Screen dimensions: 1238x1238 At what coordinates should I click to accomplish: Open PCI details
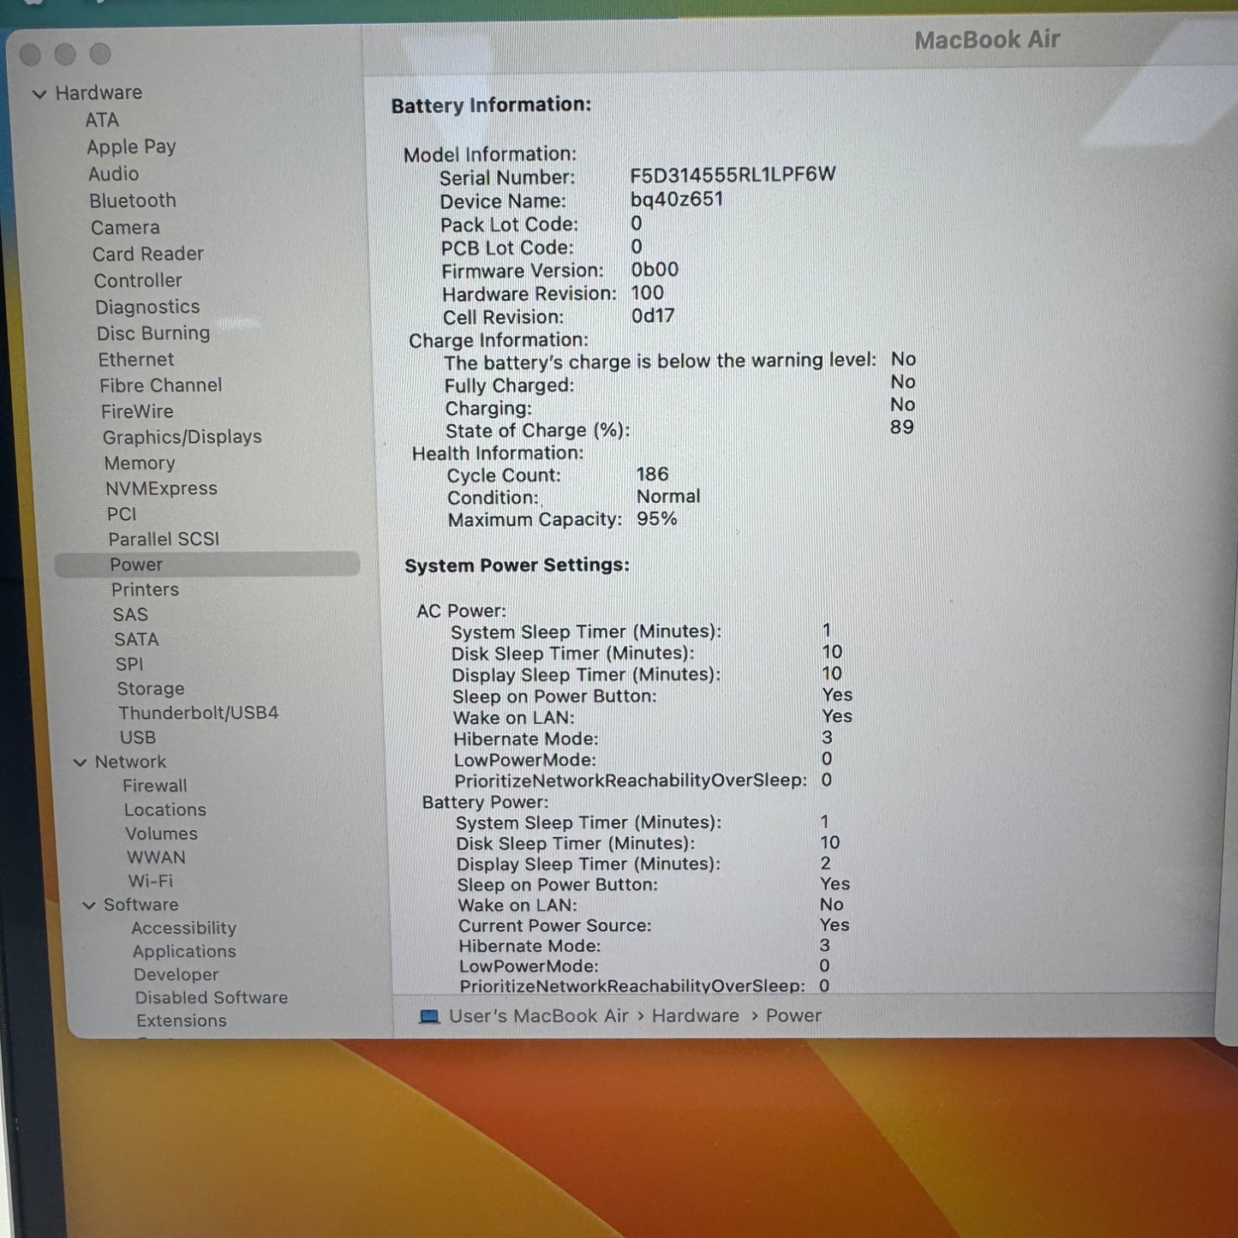(122, 514)
